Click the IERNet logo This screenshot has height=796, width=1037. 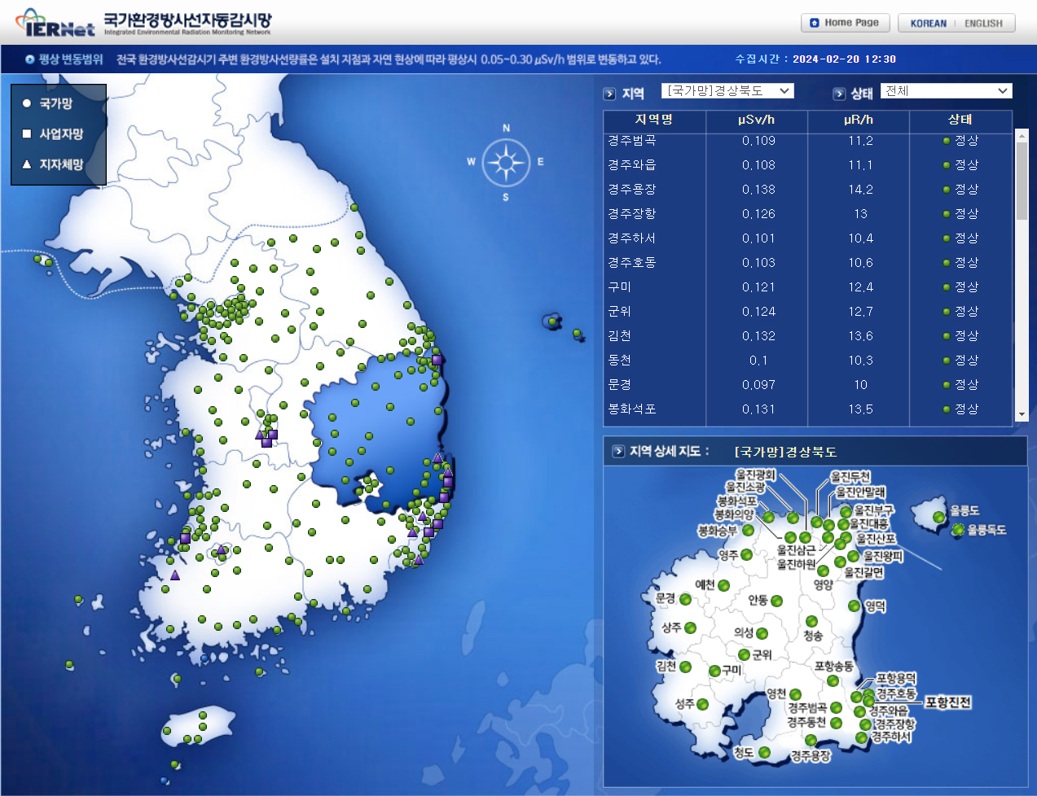[55, 23]
